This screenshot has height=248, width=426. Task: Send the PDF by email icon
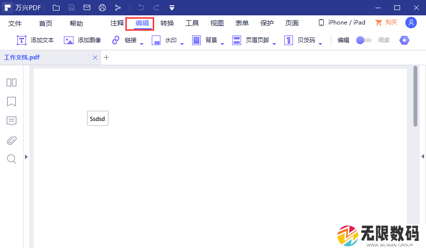(x=87, y=8)
